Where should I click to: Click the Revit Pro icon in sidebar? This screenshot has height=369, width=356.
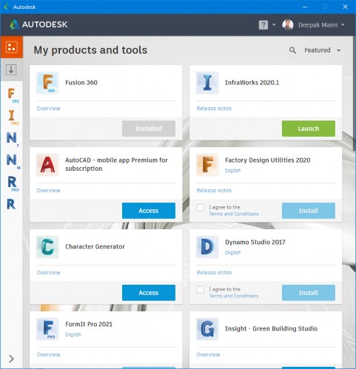pos(13,183)
